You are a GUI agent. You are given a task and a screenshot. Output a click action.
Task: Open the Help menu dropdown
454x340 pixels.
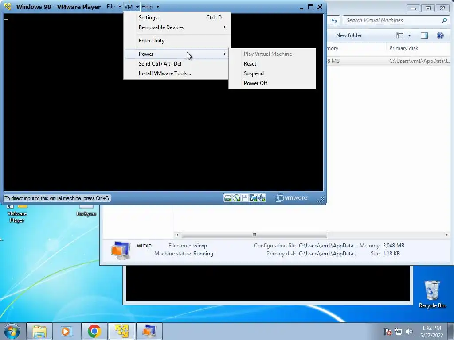point(150,7)
